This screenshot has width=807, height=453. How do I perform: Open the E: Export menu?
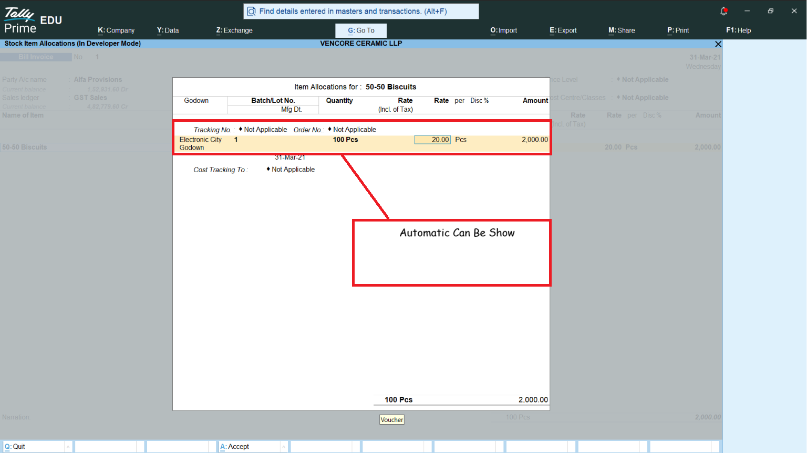563,30
